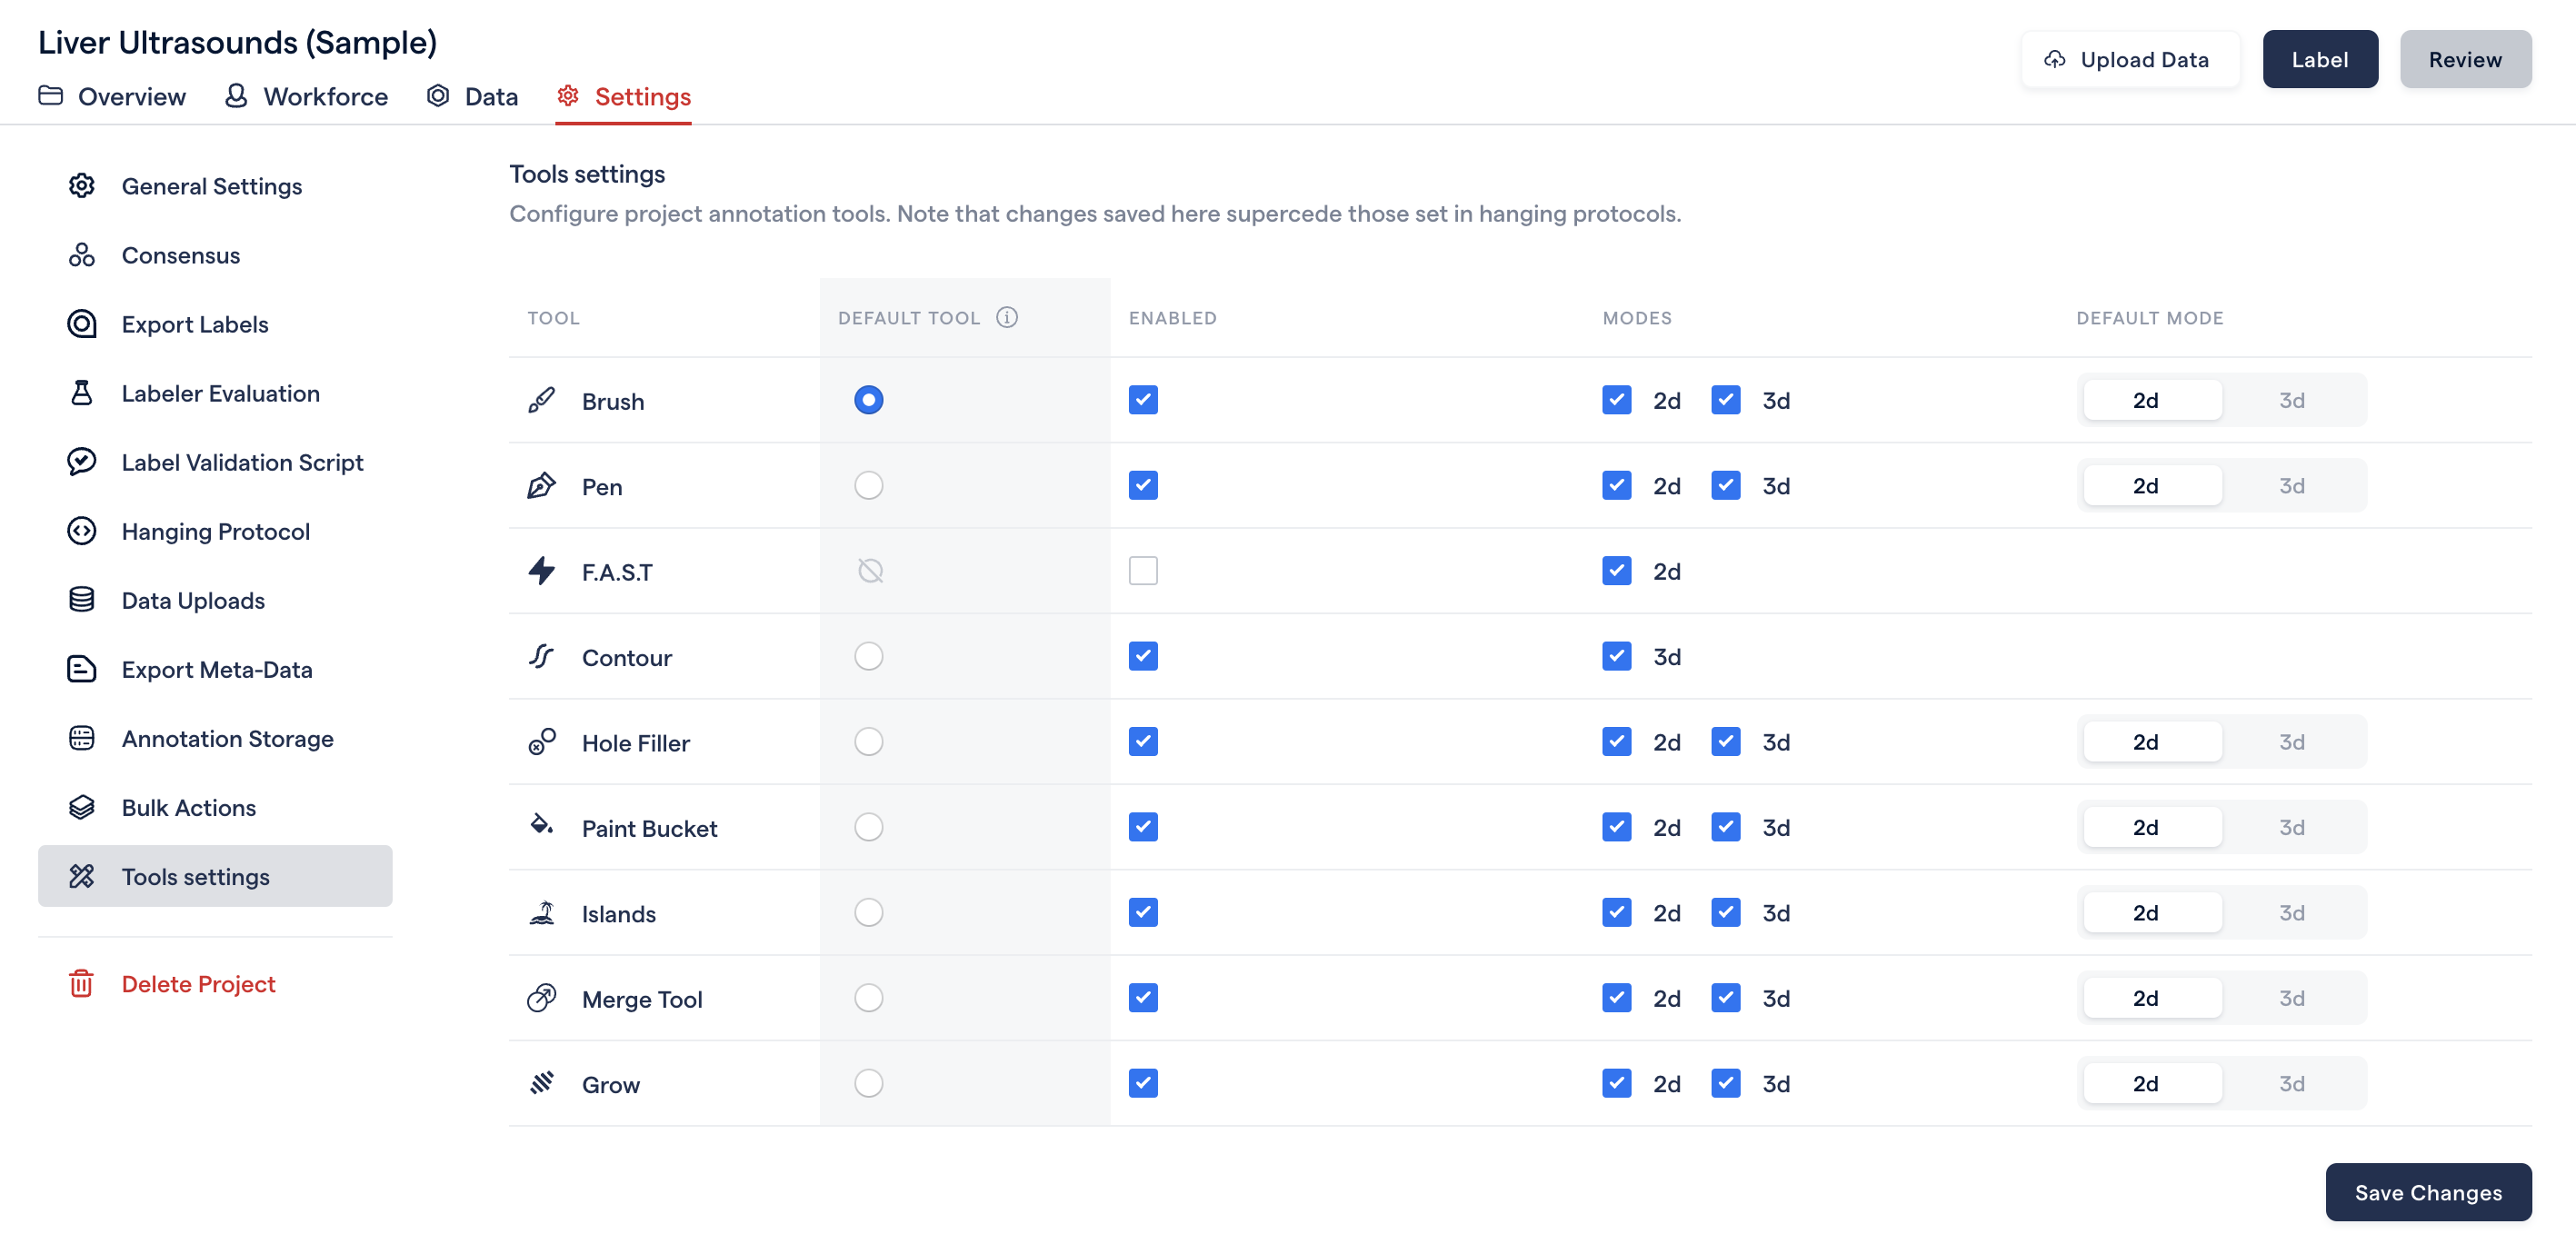Click the Upload Data button
The width and height of the screenshot is (2576, 1234).
tap(2129, 60)
